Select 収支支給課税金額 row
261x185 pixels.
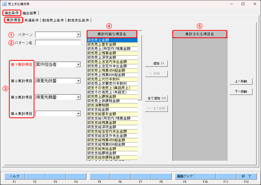pos(112,153)
